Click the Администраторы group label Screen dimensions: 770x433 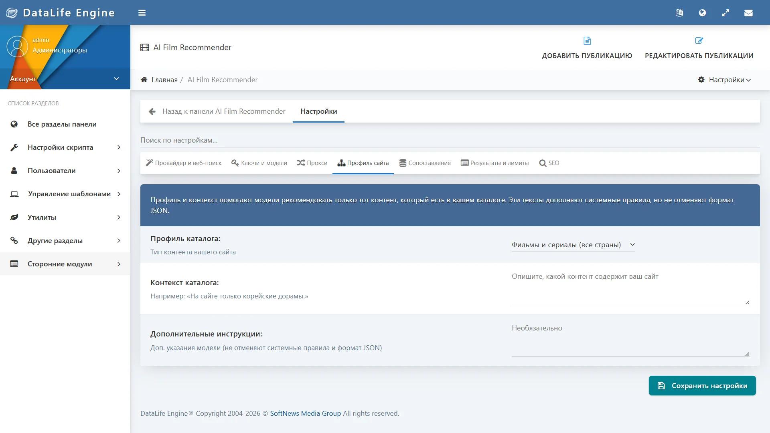click(x=60, y=50)
